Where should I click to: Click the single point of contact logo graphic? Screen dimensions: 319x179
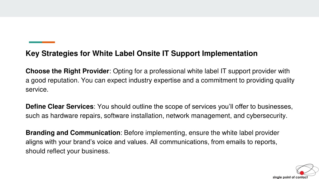click(307, 170)
